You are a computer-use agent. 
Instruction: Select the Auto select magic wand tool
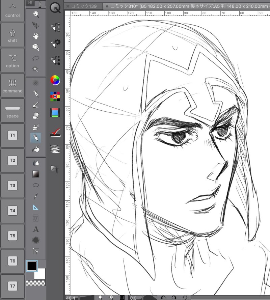click(35, 69)
